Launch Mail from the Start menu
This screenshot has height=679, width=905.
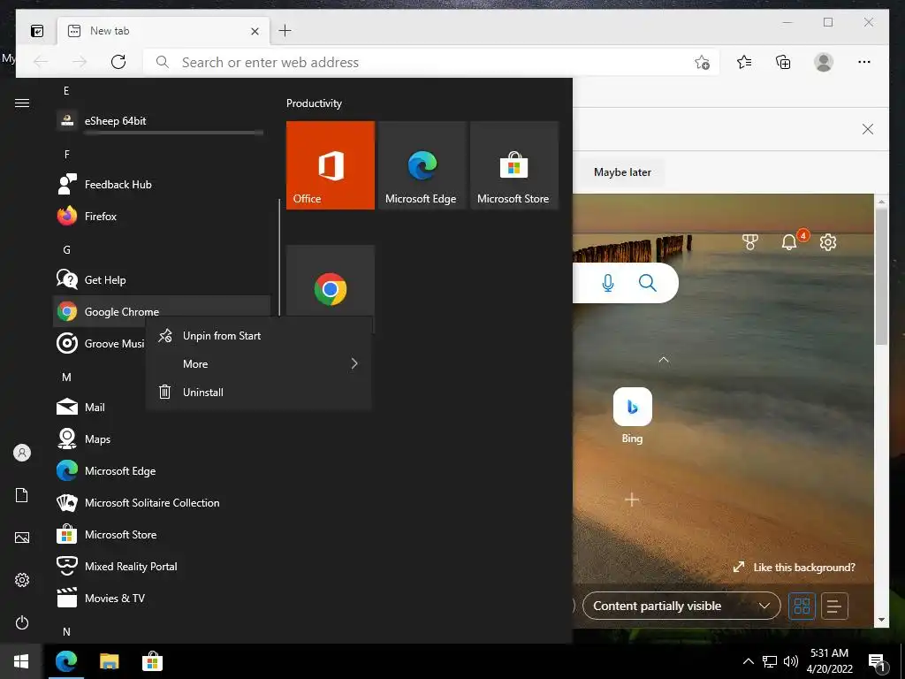[99, 407]
